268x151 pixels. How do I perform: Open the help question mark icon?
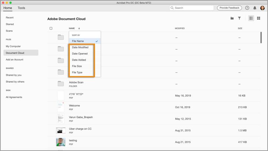(x=247, y=8)
